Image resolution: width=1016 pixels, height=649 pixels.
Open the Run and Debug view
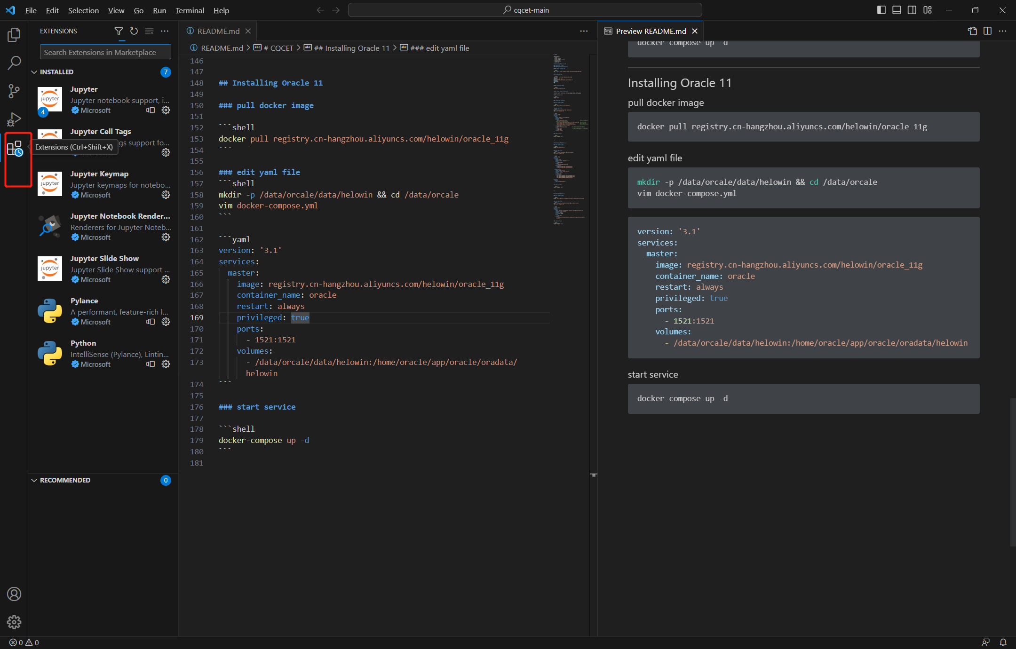click(14, 119)
